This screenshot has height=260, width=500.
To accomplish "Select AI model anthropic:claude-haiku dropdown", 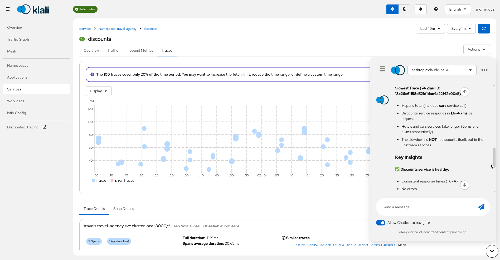I will coord(442,70).
